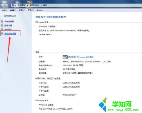Click the 处理器 label
The width and height of the screenshot is (142, 113).
(42, 62)
